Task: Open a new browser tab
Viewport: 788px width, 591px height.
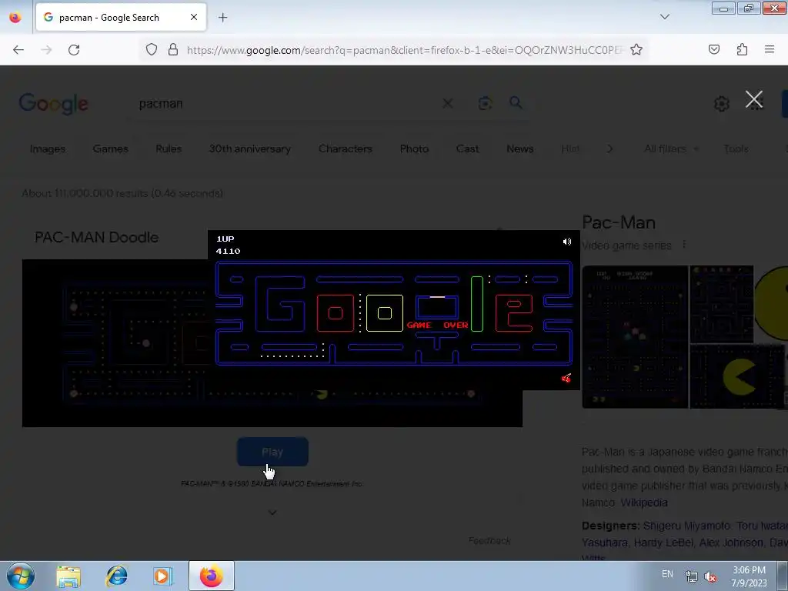Action: (x=222, y=18)
